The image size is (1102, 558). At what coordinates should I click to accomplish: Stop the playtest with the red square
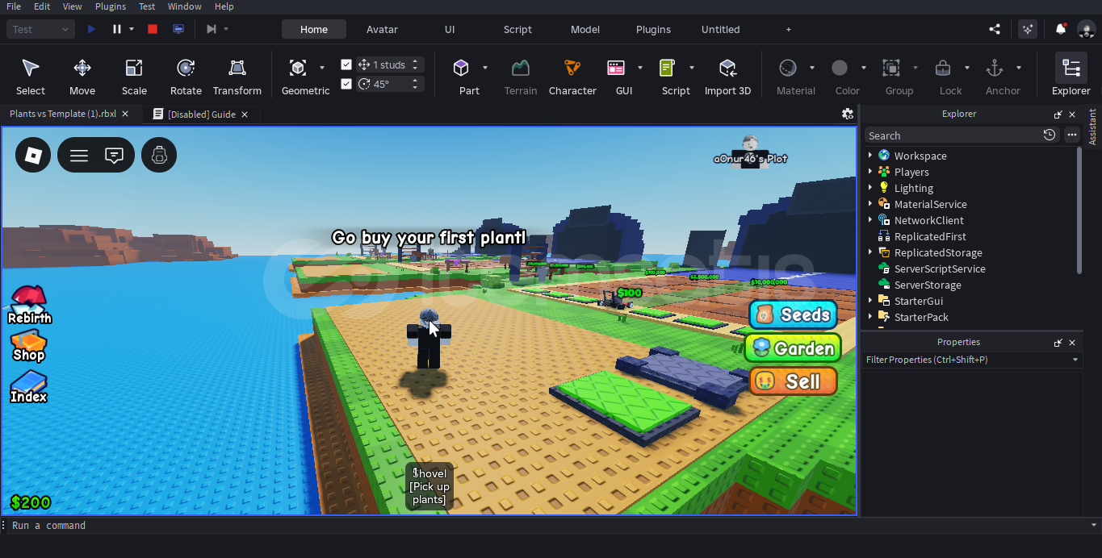tap(153, 29)
